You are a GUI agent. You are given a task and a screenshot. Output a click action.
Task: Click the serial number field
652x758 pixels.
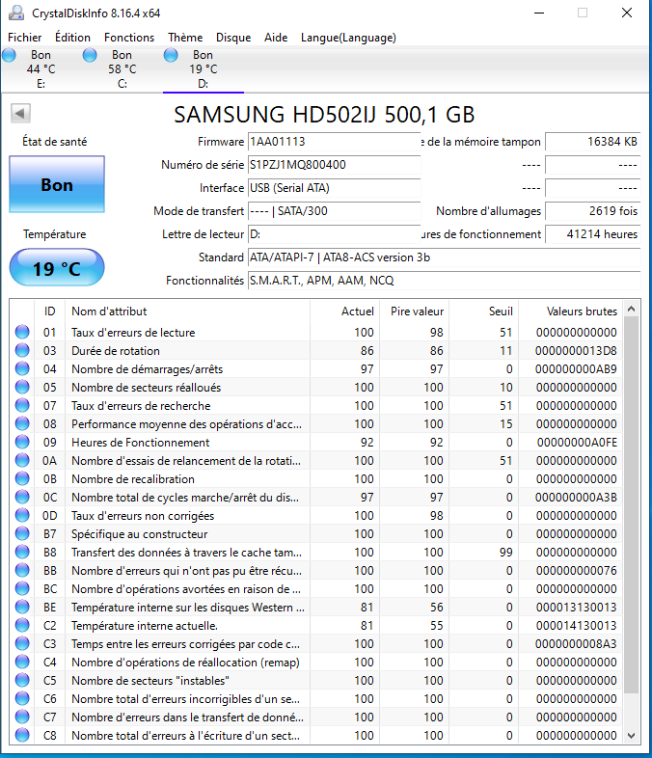pos(334,165)
